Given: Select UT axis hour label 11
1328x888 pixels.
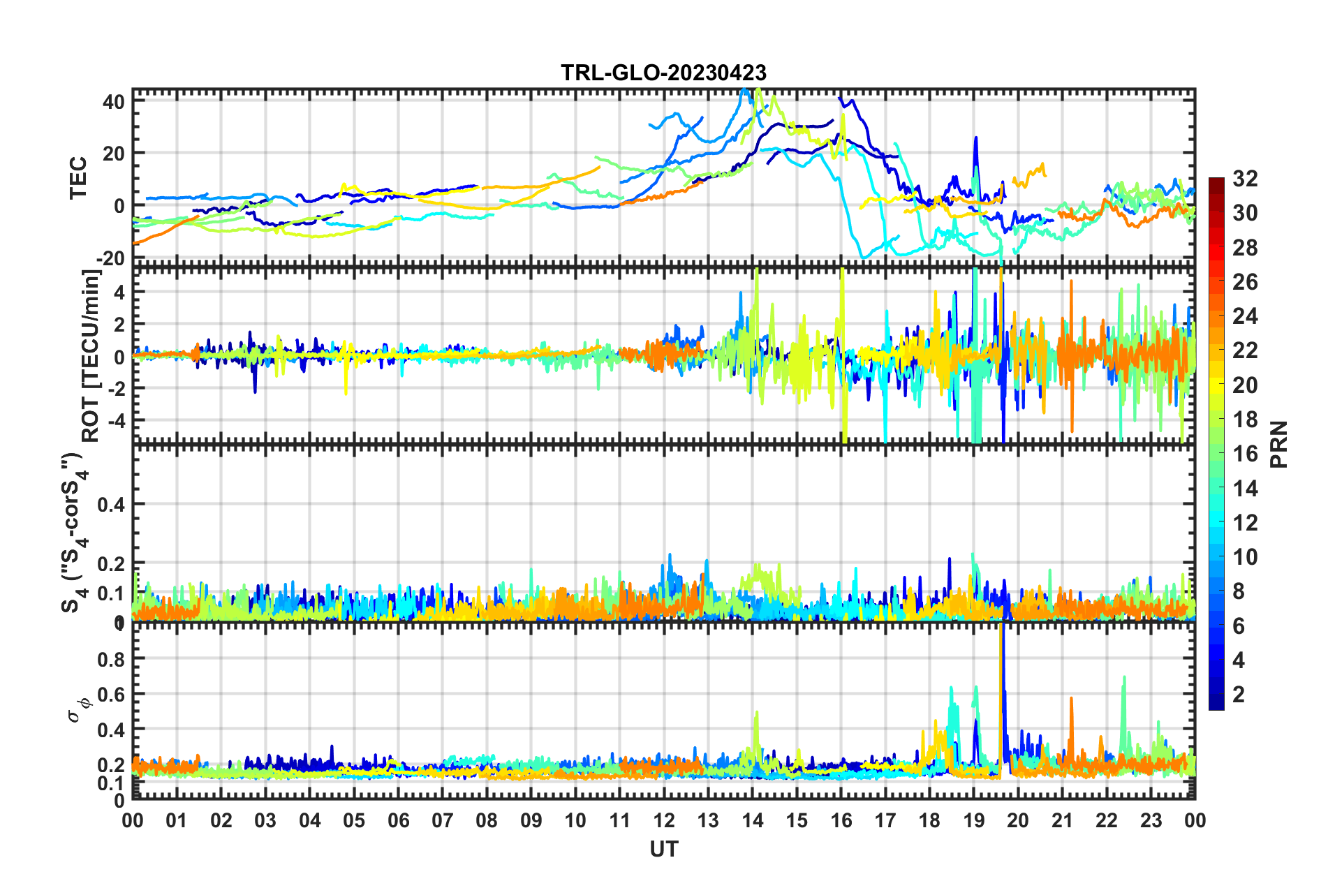Looking at the screenshot, I should point(619,820).
